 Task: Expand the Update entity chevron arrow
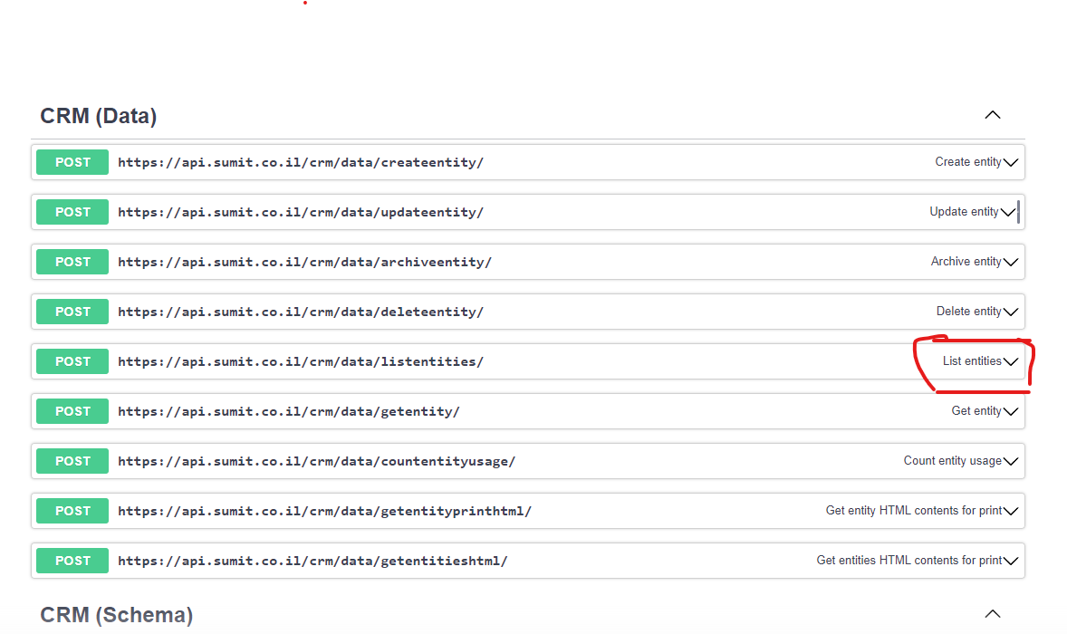pos(1008,213)
